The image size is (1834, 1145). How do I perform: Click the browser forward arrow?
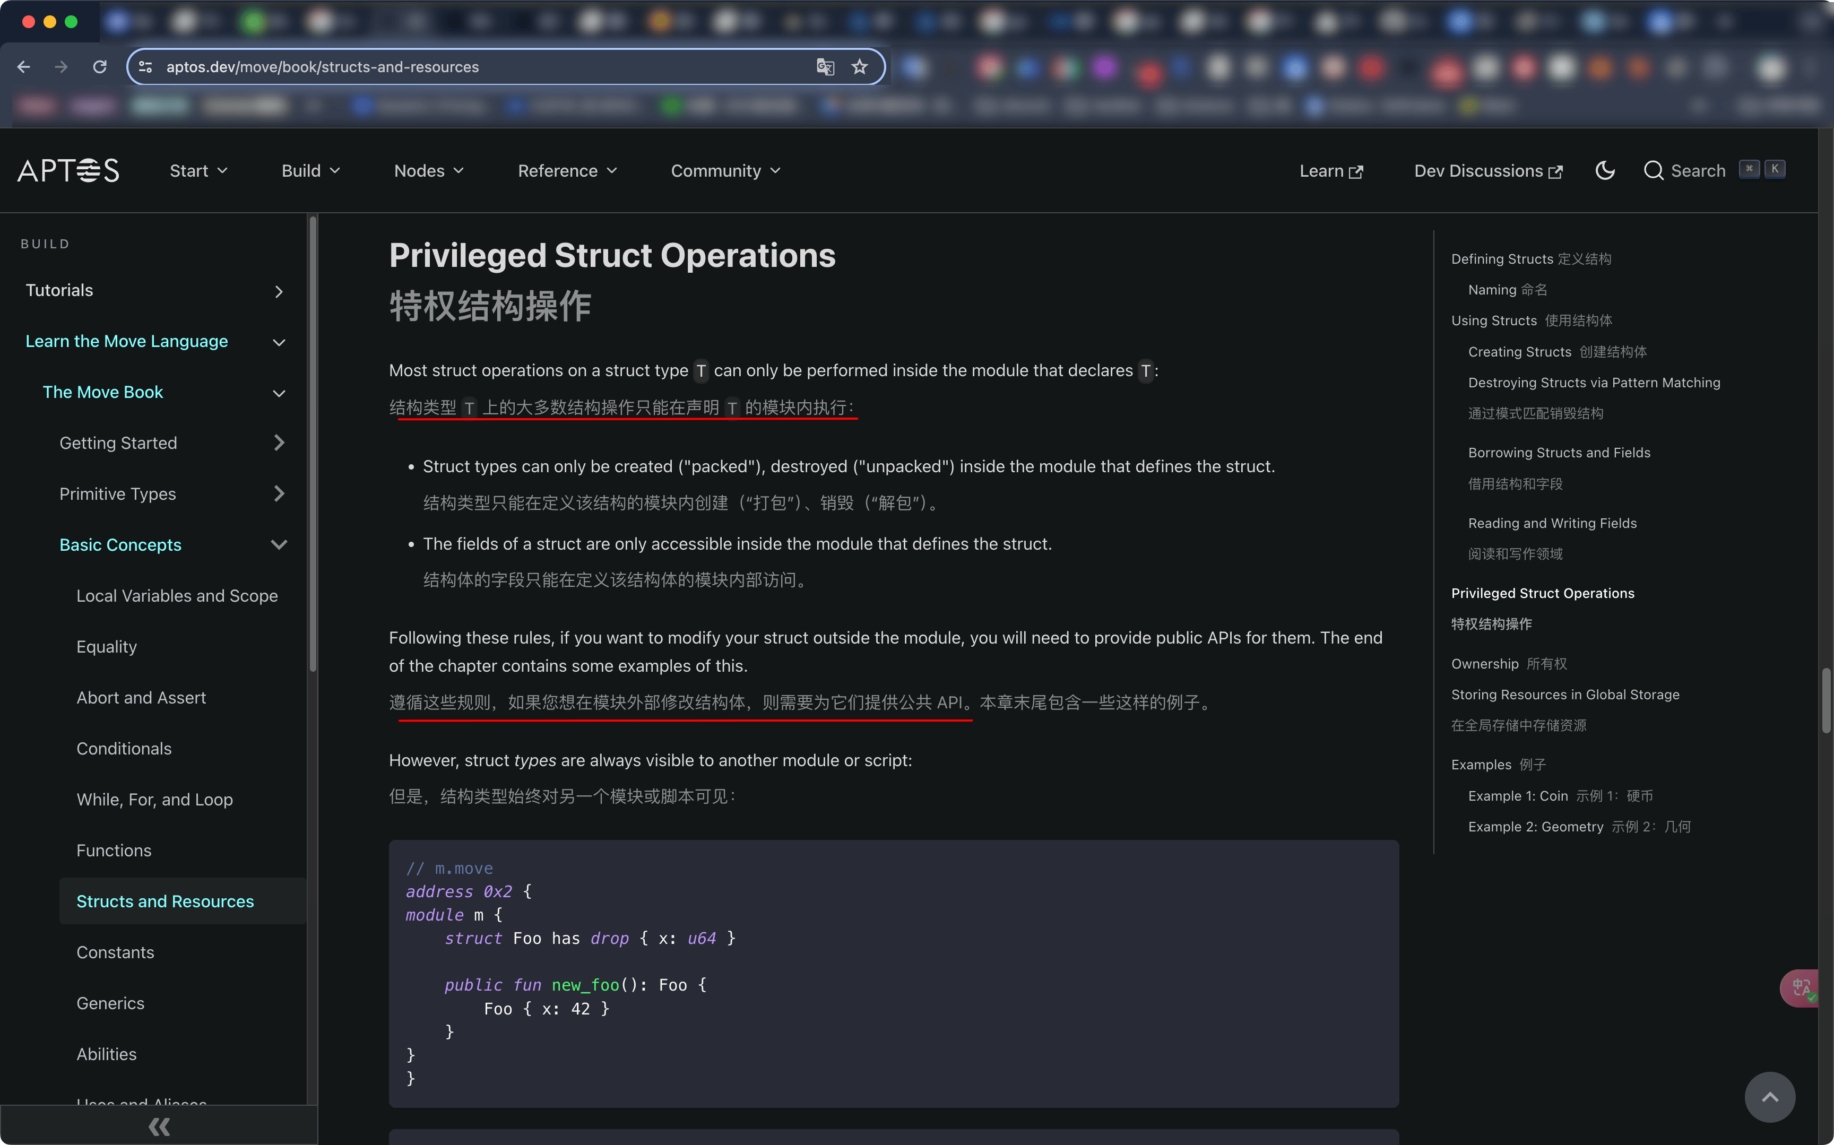click(62, 67)
